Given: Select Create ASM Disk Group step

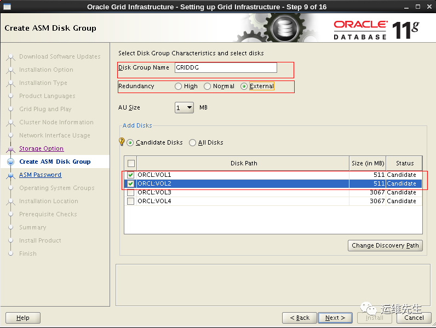Looking at the screenshot, I should [55, 162].
